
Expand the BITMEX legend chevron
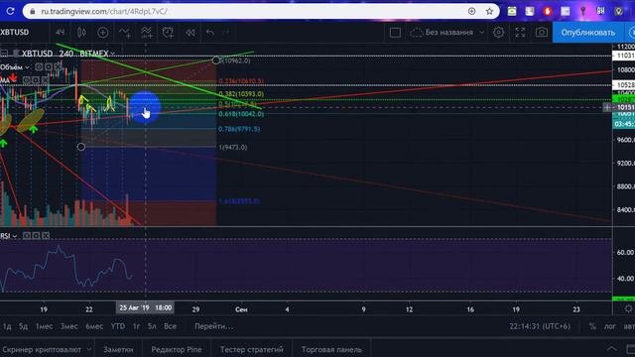click(112, 54)
